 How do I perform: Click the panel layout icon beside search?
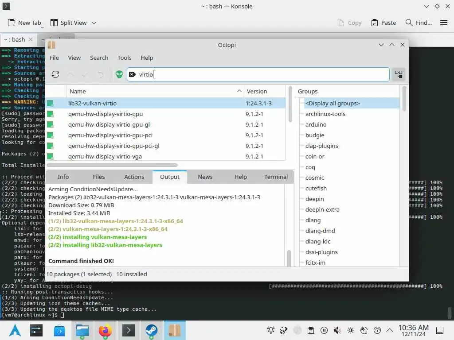click(x=399, y=74)
